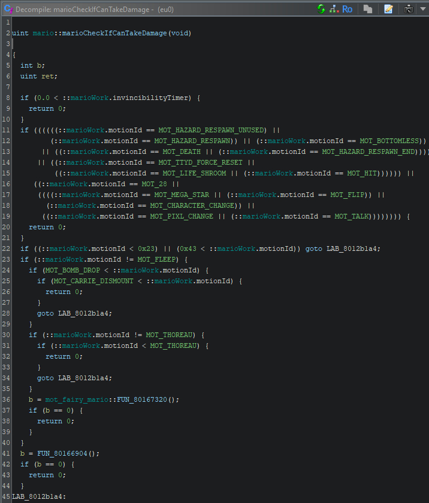Open the control flow graph icon
Screen dimensions: 429x503
[x=333, y=9]
